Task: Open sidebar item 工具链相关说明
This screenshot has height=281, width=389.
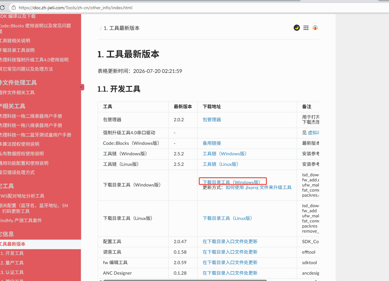Action: (x=15, y=41)
